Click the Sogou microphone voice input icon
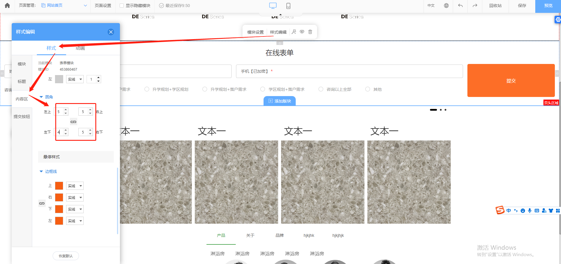The width and height of the screenshot is (561, 264). pos(530,211)
